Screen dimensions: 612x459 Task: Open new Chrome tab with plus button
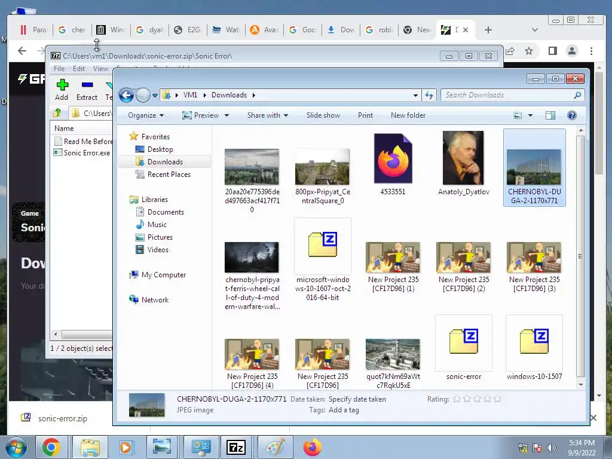tap(488, 30)
